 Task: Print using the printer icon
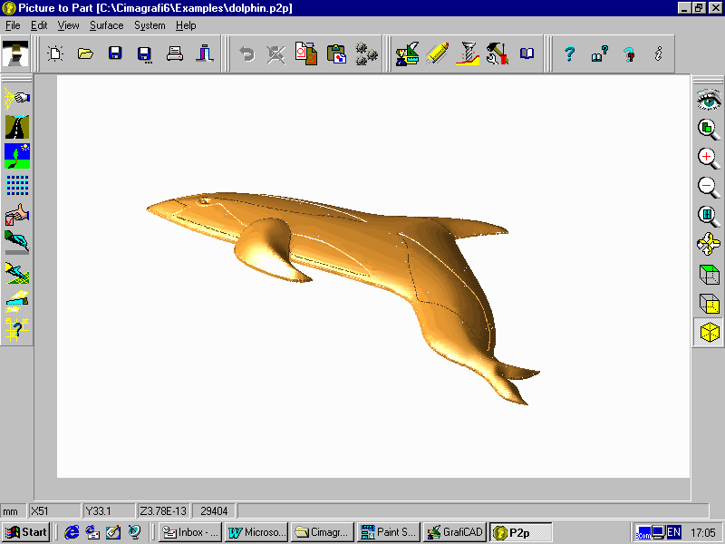[x=175, y=53]
